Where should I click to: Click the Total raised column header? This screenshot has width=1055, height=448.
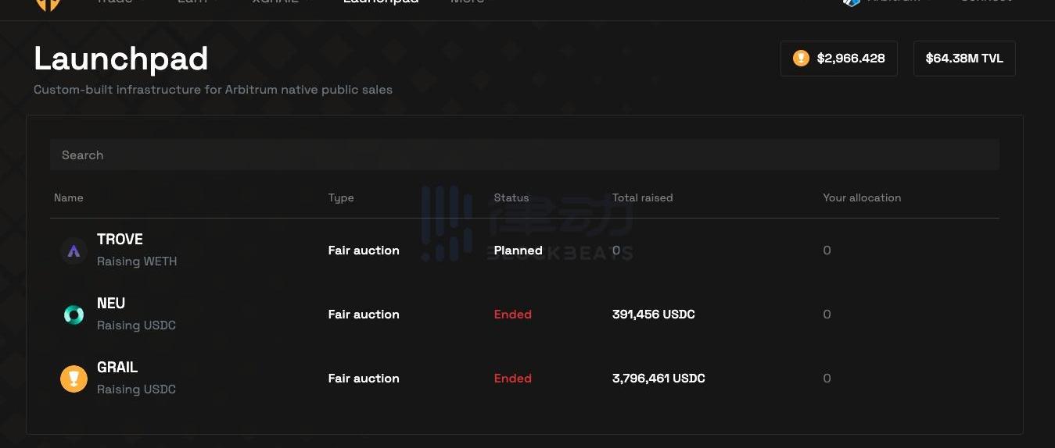(642, 198)
